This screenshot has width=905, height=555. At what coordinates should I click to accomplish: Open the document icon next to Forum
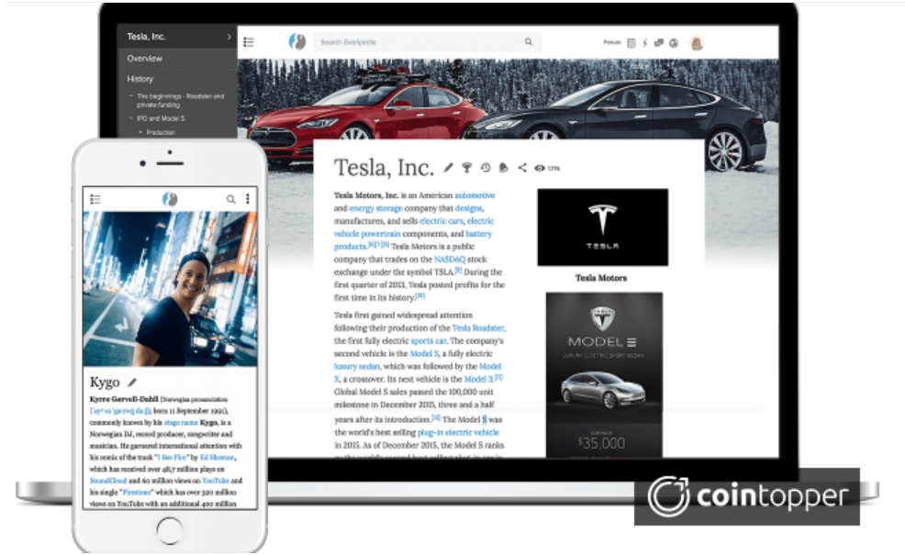click(x=631, y=42)
